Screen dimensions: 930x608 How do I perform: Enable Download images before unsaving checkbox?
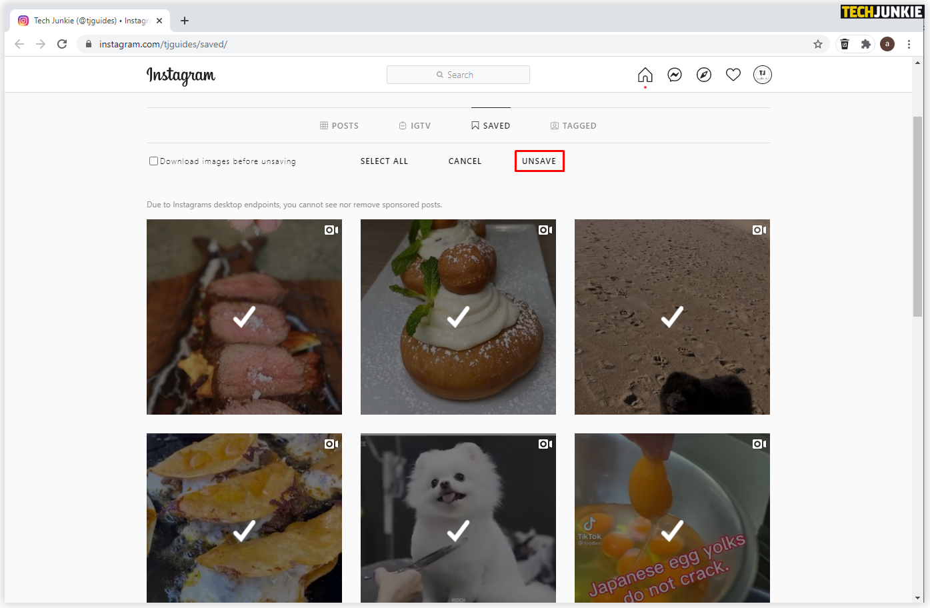(153, 160)
